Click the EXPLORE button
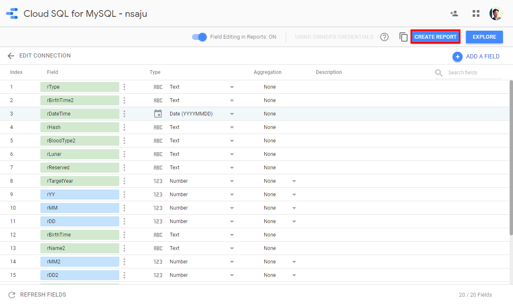 [484, 37]
